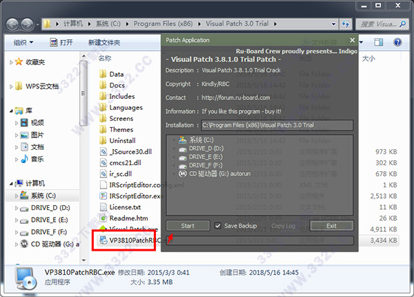
Task: Toggle the preview pane icon in toolbar
Action: tap(378, 42)
